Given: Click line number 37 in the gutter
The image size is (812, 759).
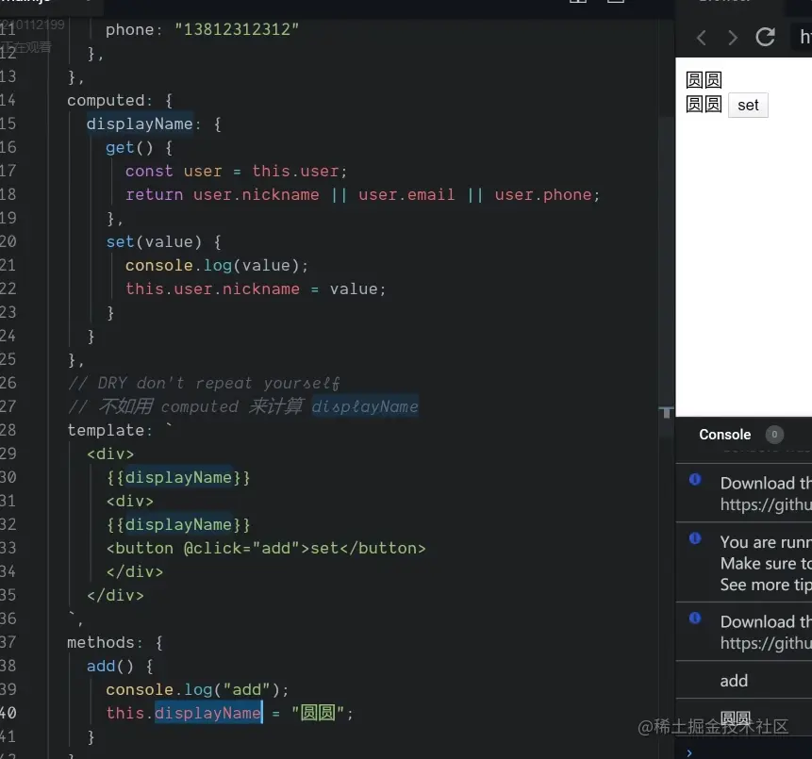Looking at the screenshot, I should coord(8,642).
